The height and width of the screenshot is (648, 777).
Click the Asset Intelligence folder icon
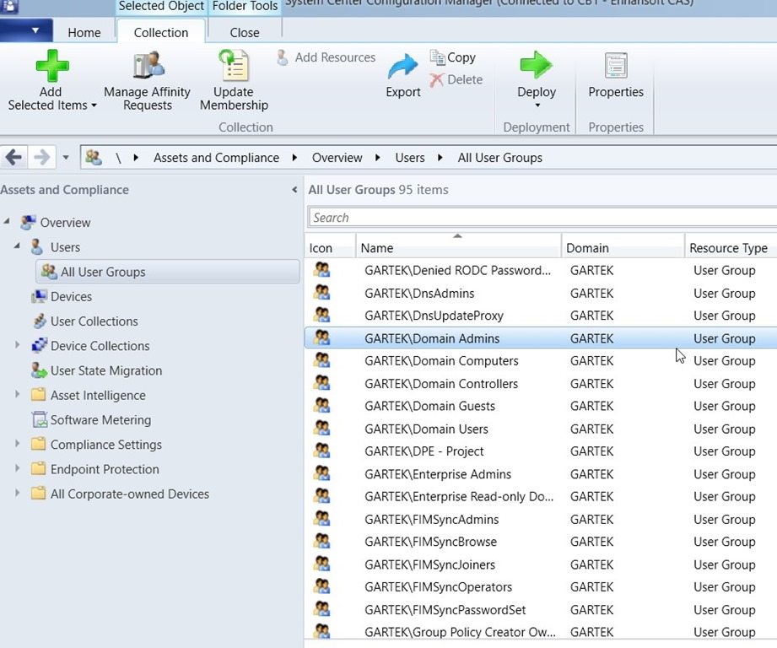tap(38, 395)
